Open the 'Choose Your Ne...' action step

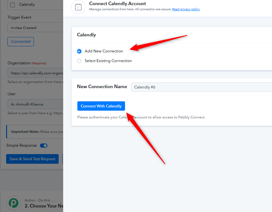(44, 206)
